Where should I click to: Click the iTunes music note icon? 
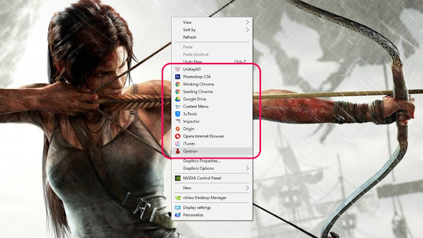pyautogui.click(x=178, y=143)
